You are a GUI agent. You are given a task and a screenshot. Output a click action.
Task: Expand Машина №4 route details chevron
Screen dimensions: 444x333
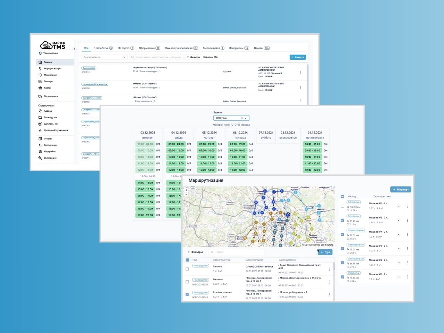(399, 234)
